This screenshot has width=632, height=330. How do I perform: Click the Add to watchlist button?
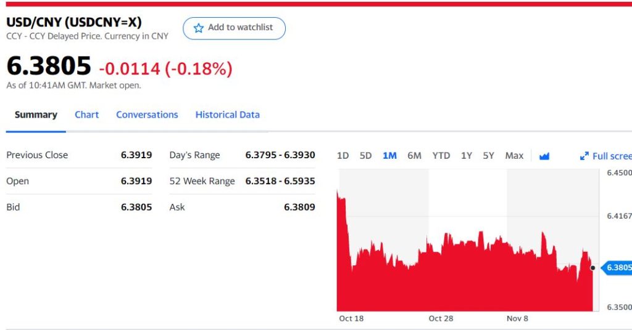click(234, 28)
